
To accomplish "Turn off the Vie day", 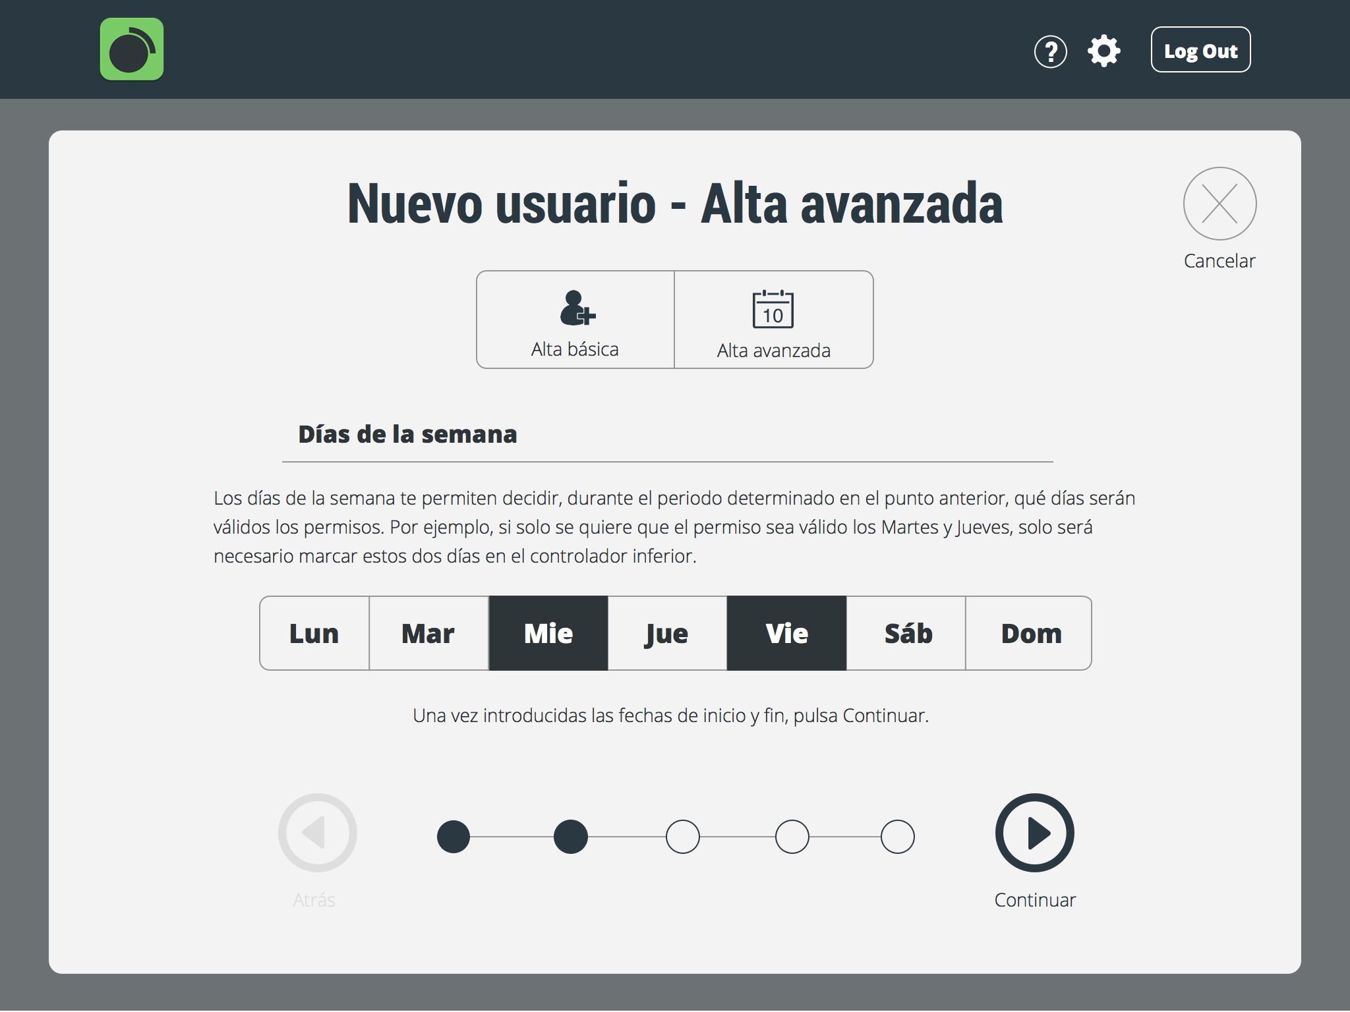I will [786, 633].
